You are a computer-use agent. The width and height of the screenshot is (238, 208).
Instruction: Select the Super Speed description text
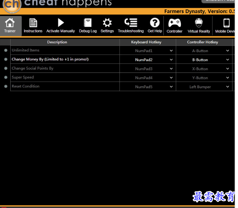[x=23, y=77]
